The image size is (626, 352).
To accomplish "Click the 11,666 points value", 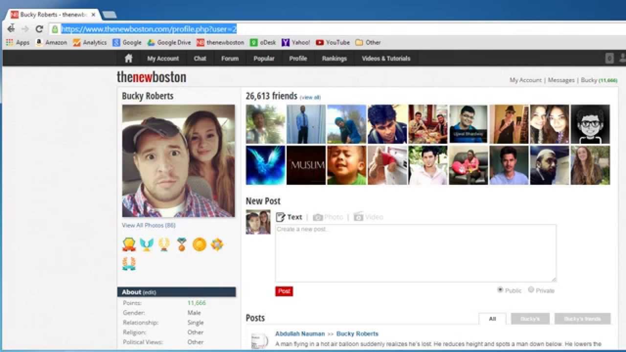I will pos(197,303).
